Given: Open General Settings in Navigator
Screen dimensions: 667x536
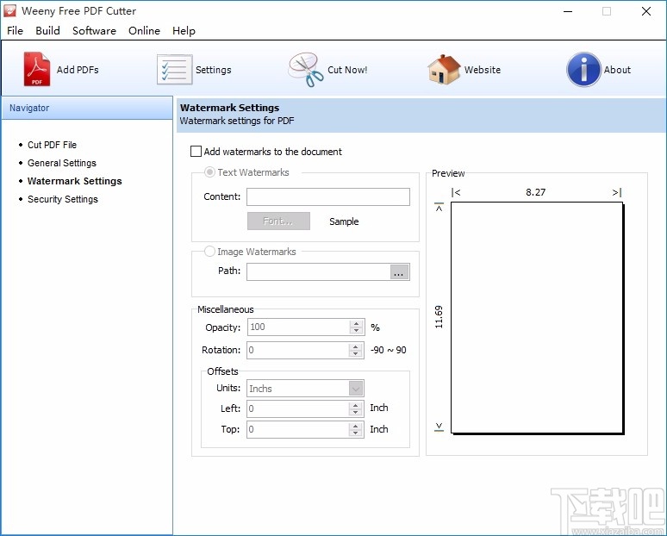Looking at the screenshot, I should tap(62, 163).
